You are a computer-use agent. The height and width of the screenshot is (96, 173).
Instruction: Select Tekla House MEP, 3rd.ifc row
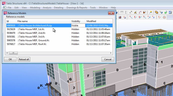point(59,37)
